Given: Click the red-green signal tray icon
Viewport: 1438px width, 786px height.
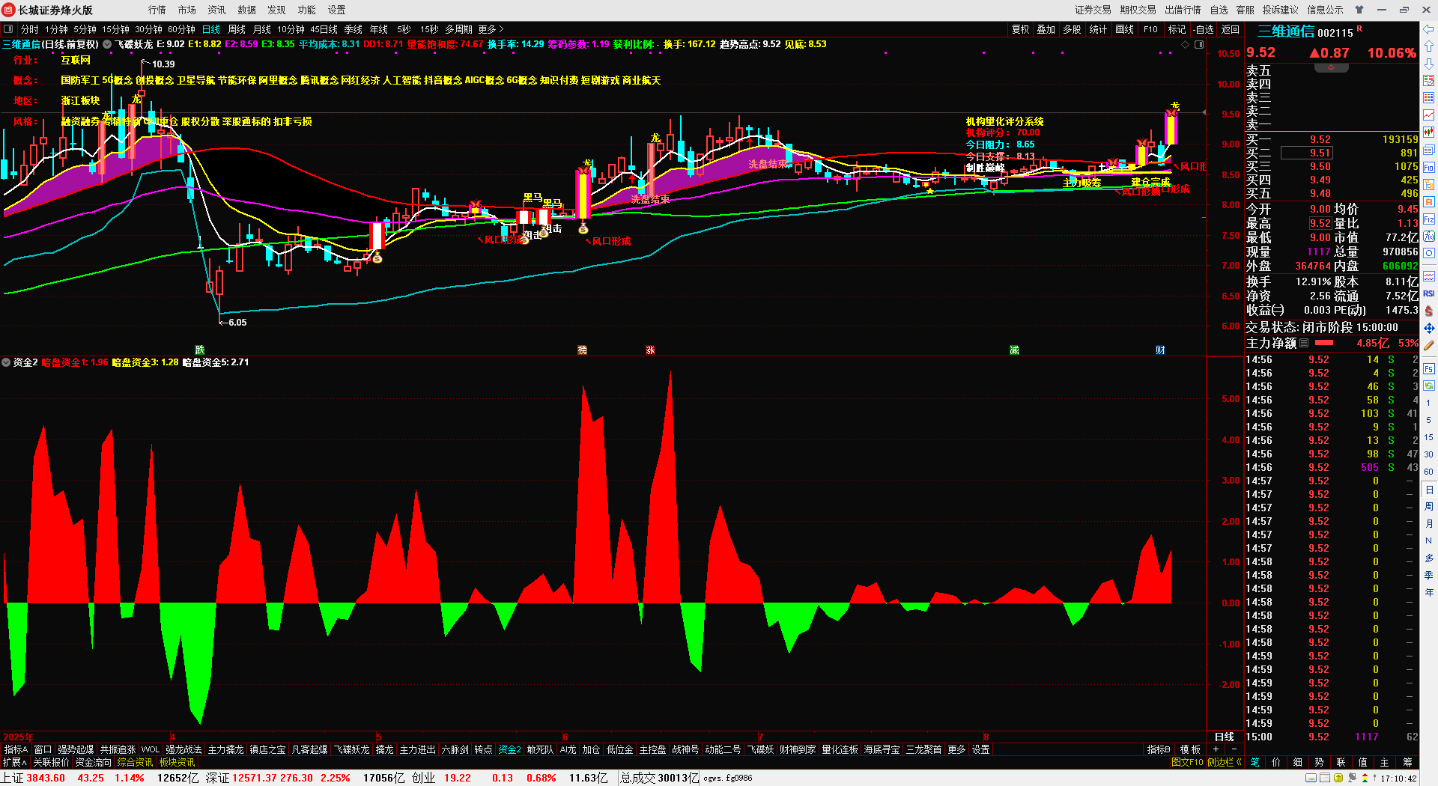Looking at the screenshot, I should coord(1365,778).
